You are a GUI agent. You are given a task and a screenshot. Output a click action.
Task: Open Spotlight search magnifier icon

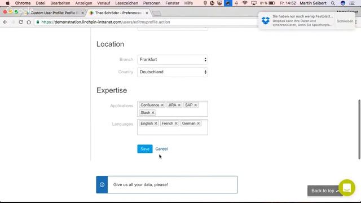(333, 3)
